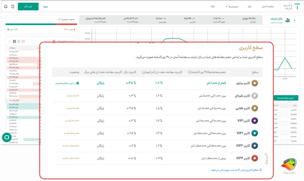
Task: Click the highest price up-chevron 115,299
Action: click(x=194, y=18)
